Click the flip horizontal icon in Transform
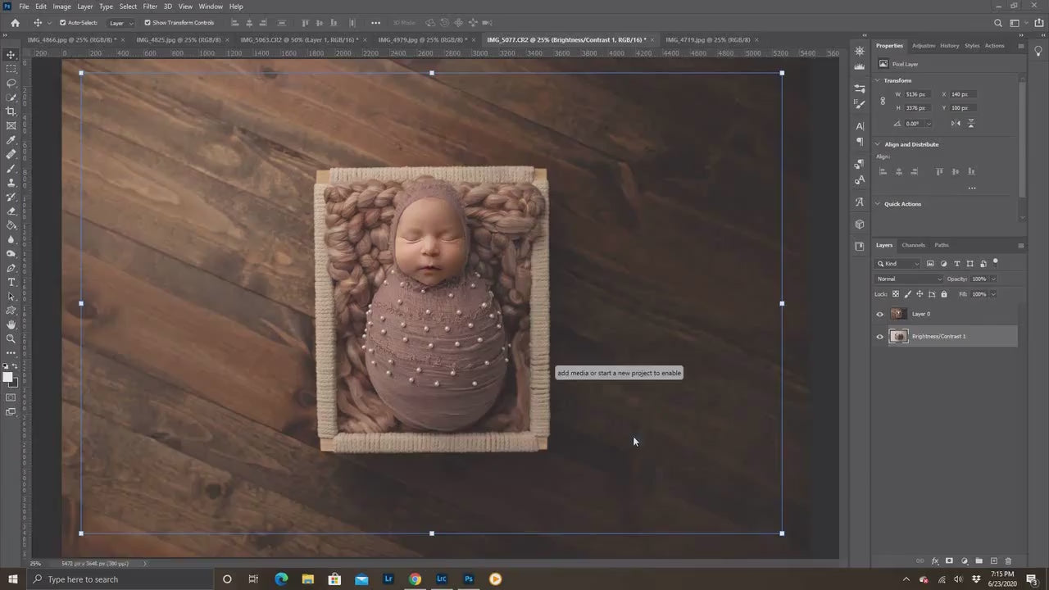Screen dimensions: 1049x590 click(x=956, y=124)
